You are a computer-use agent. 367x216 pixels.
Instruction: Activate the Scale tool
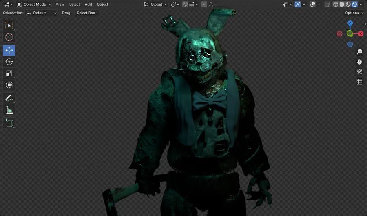[9, 73]
